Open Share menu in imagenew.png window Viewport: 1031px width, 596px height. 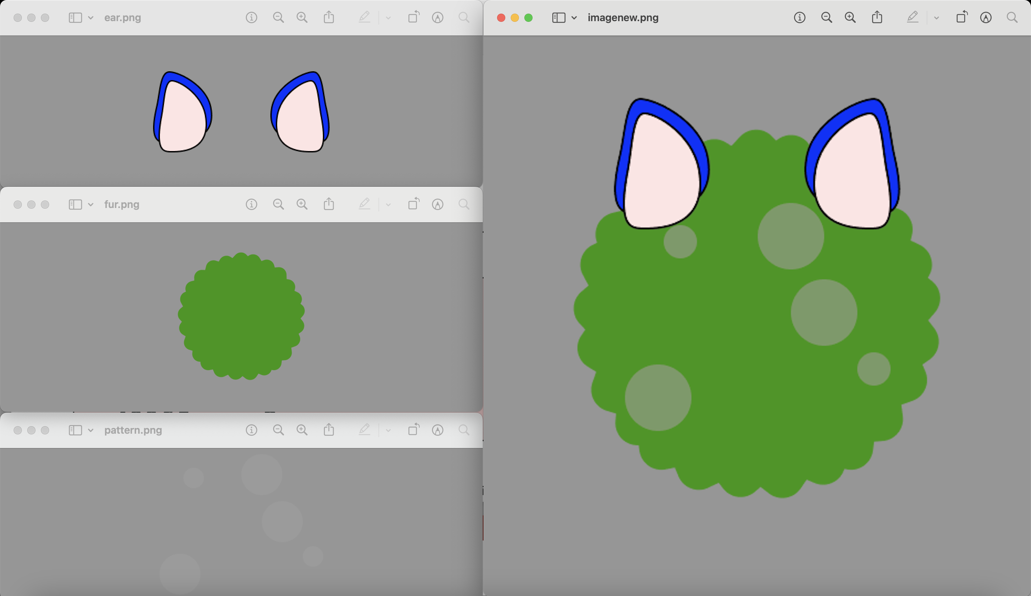(x=877, y=17)
